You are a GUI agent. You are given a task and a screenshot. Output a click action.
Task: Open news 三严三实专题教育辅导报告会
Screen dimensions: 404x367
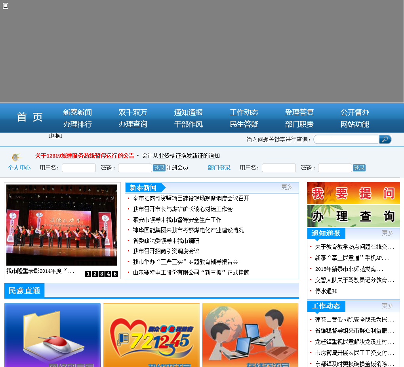[x=185, y=262]
